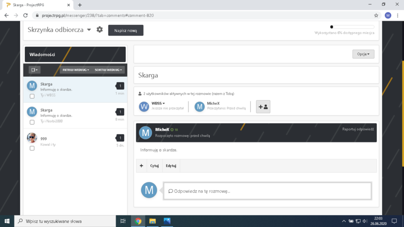Open a new browser tab
This screenshot has width=404, height=227.
tap(80, 5)
